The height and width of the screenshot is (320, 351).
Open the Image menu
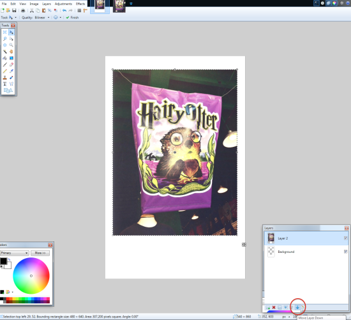34,4
